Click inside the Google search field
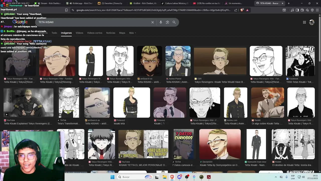The width and height of the screenshot is (321, 181). click(x=93, y=22)
